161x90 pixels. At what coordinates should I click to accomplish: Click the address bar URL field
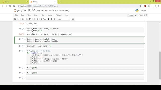tap(79, 6)
